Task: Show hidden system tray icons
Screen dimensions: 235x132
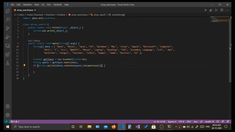Action: tap(176, 127)
